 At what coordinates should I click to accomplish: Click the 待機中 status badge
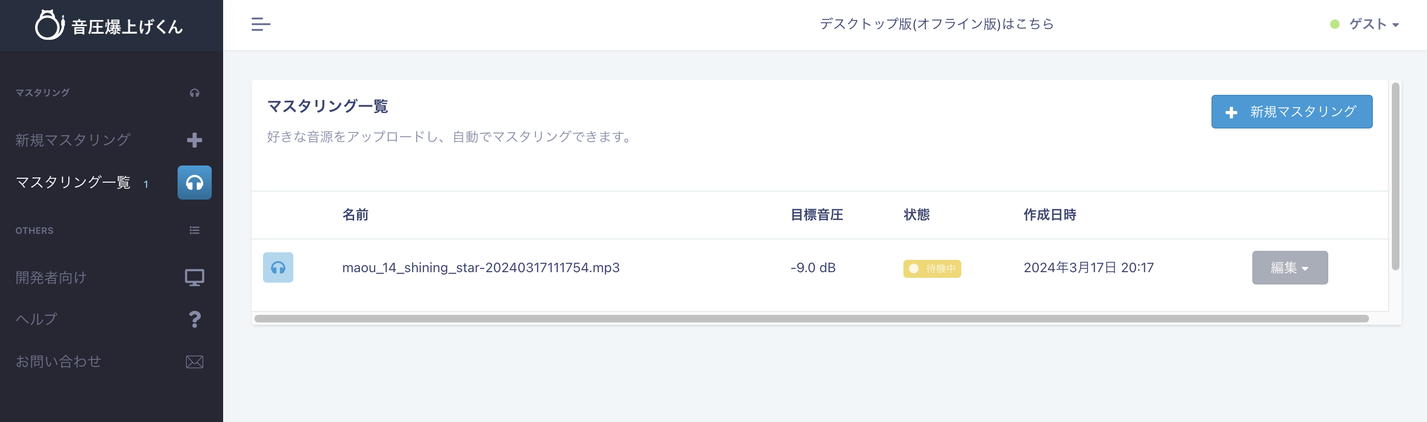932,269
